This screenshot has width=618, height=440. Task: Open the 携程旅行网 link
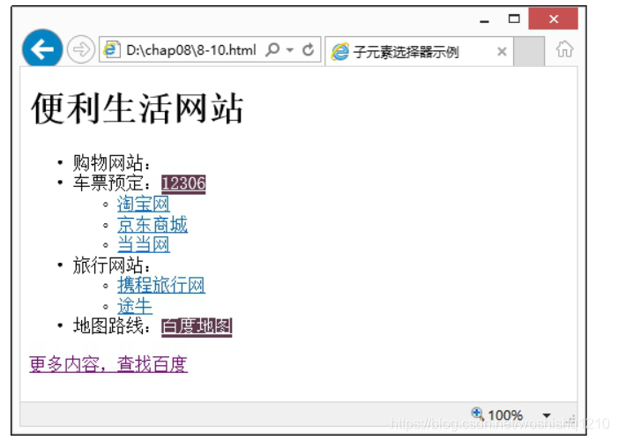tap(161, 285)
